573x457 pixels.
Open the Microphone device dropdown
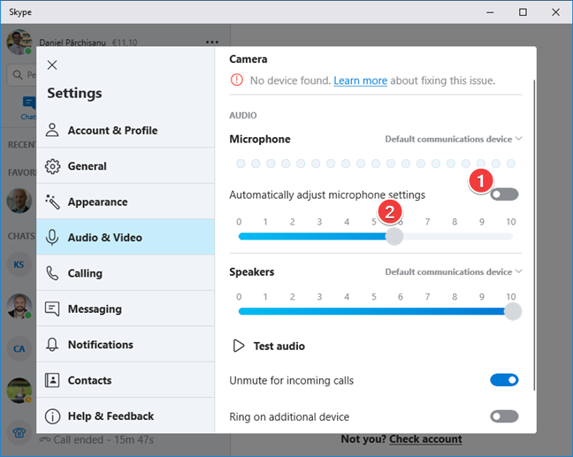click(x=454, y=139)
